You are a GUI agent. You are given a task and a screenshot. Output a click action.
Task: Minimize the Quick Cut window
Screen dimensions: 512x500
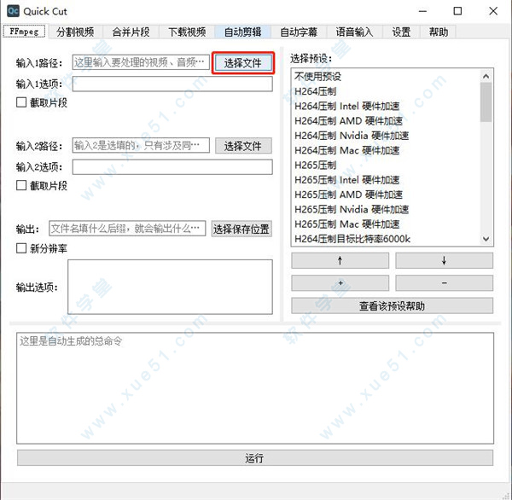point(423,11)
